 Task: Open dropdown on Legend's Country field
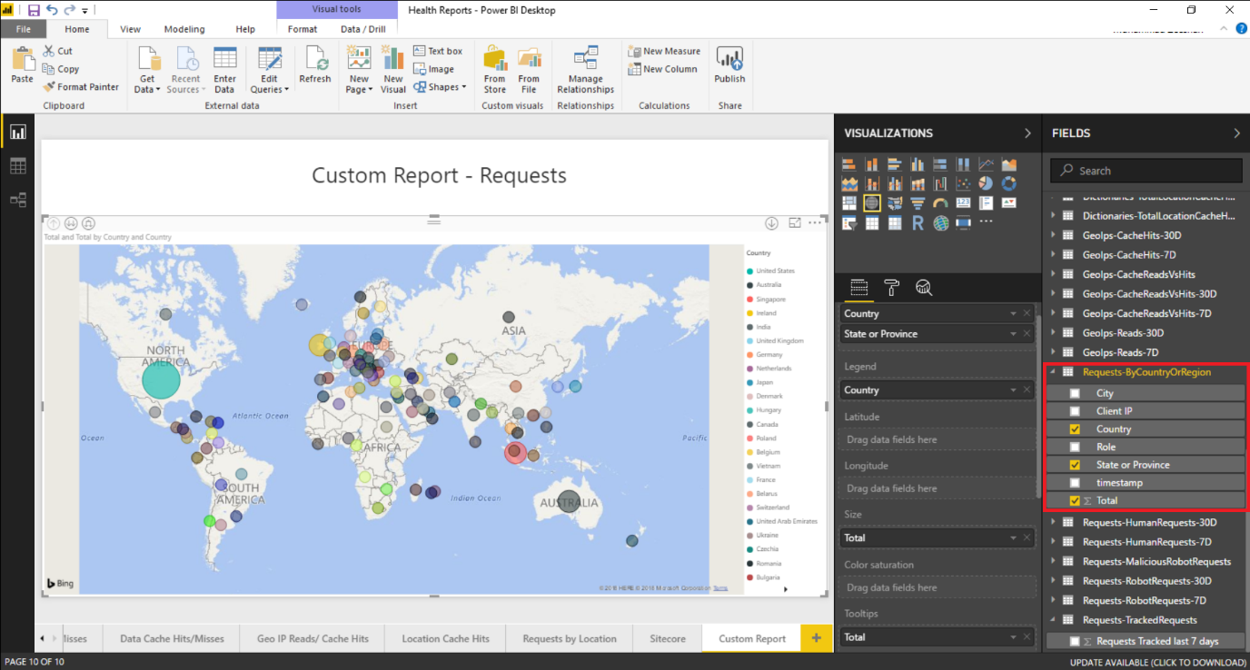tap(1013, 390)
